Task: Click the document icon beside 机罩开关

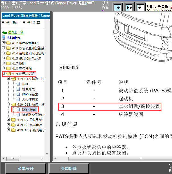Action: point(18,89)
